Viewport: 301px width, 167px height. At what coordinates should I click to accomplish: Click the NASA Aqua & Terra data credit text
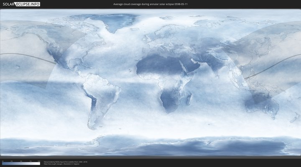[x=65, y=162]
